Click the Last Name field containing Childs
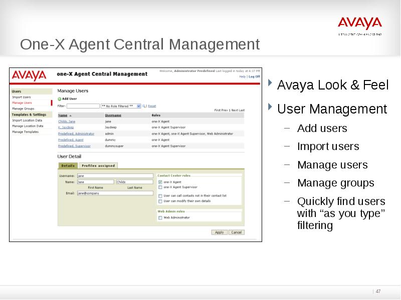The height and width of the screenshot is (300, 401). click(x=135, y=182)
